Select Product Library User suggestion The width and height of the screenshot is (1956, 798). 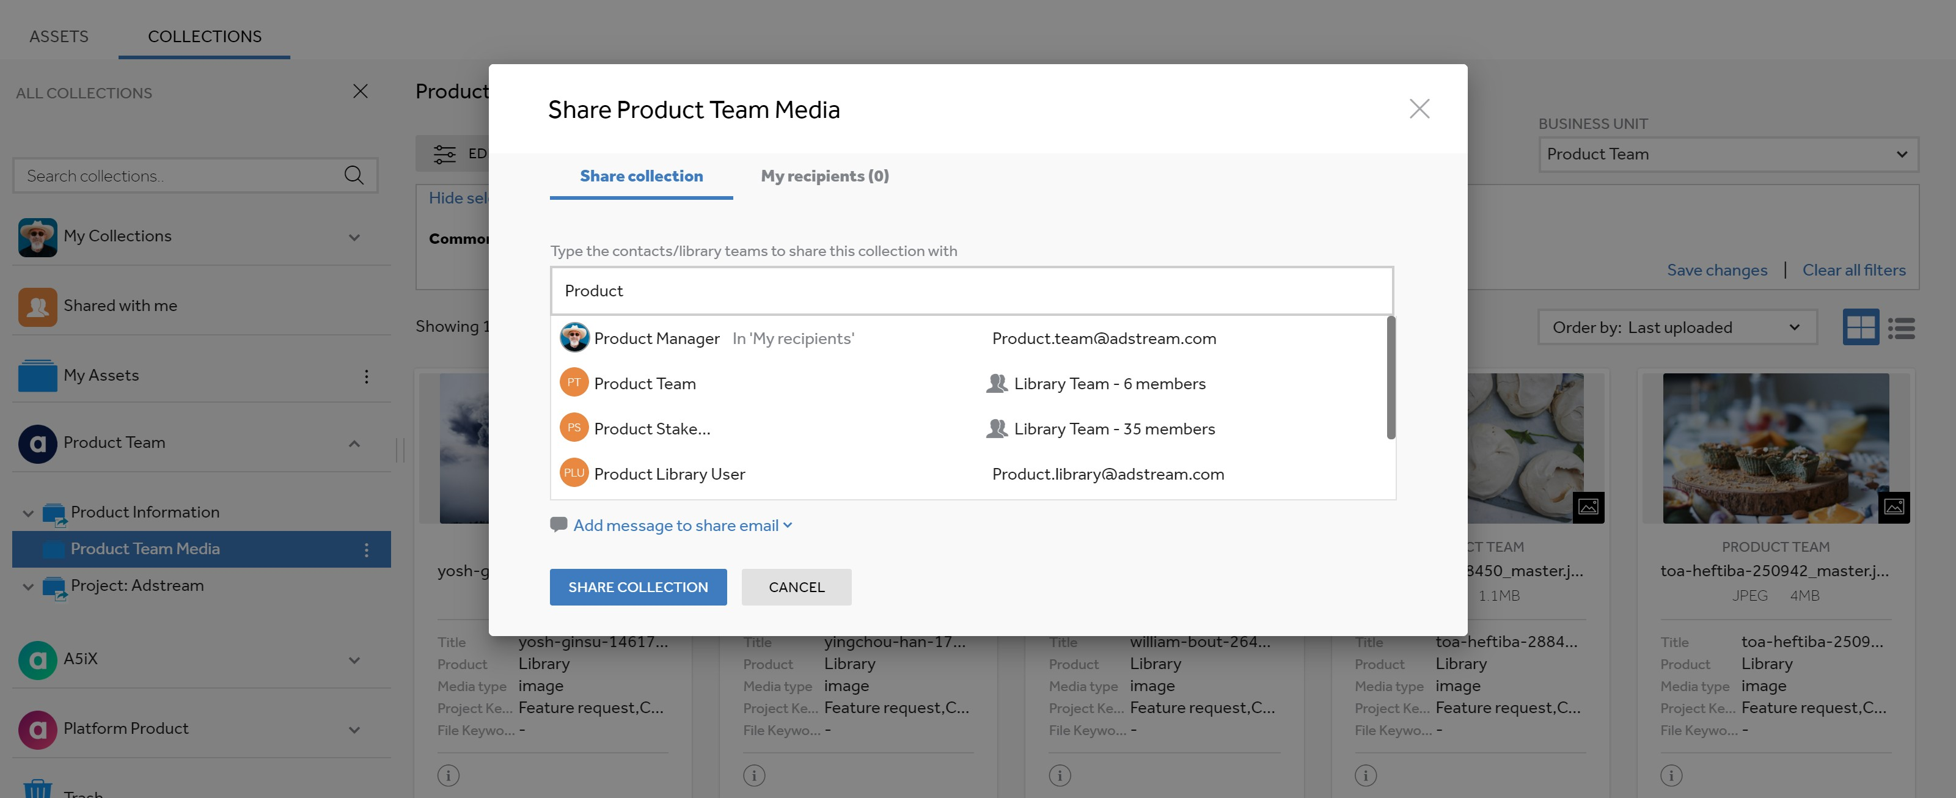click(968, 474)
